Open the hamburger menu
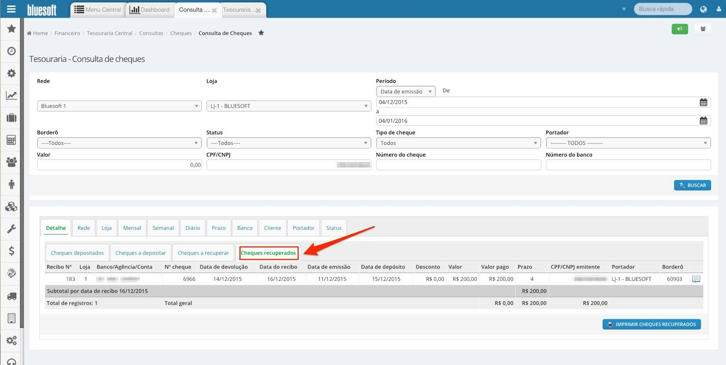 (11, 9)
